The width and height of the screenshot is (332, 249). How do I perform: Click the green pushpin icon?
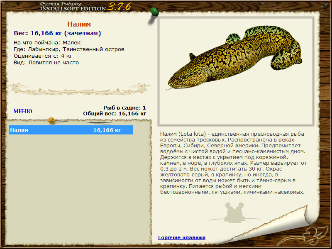[154, 12]
